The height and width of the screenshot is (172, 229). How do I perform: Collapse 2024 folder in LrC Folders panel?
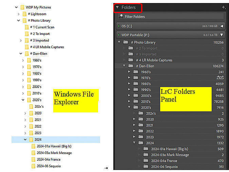point(134,143)
